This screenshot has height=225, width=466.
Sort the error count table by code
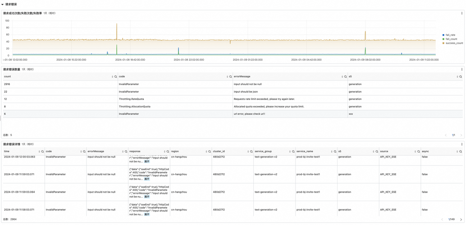tap(227, 77)
